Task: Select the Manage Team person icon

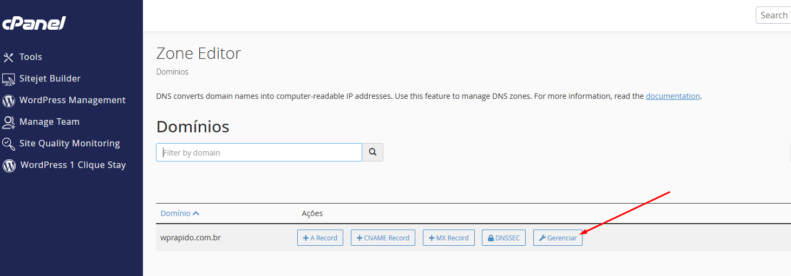Action: [x=9, y=122]
